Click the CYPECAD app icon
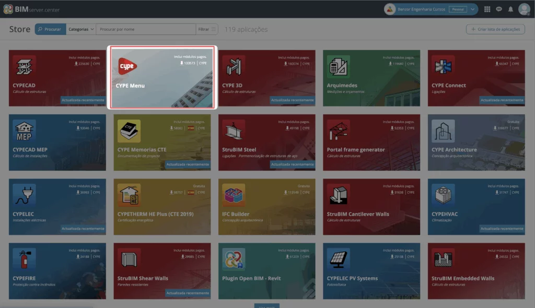This screenshot has height=308, width=535. (x=24, y=66)
